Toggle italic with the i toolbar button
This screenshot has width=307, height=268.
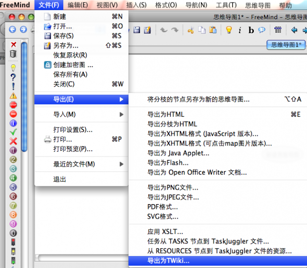pyautogui.click(x=240, y=30)
